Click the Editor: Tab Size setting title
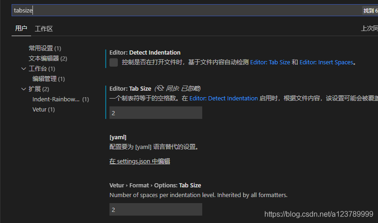This screenshot has width=378, height=223. click(x=130, y=88)
